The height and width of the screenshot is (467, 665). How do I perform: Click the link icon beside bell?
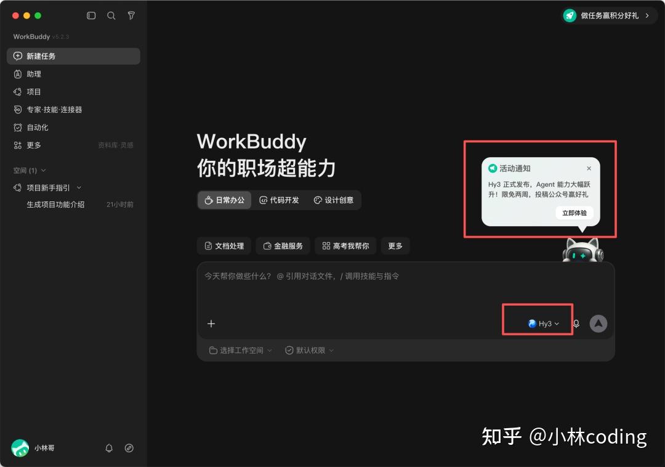tap(129, 448)
